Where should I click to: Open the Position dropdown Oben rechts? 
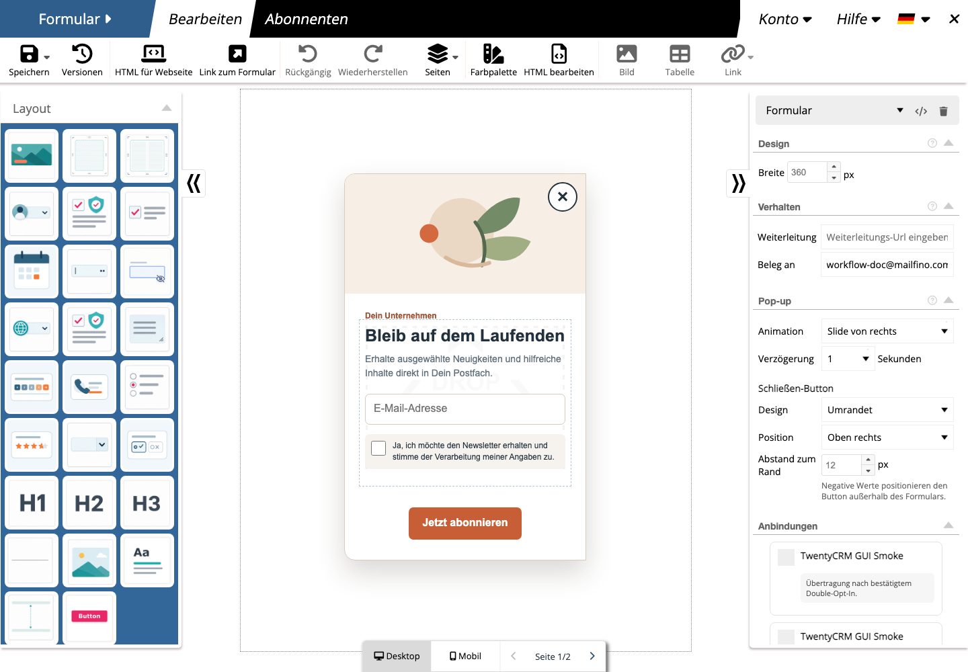click(x=887, y=437)
